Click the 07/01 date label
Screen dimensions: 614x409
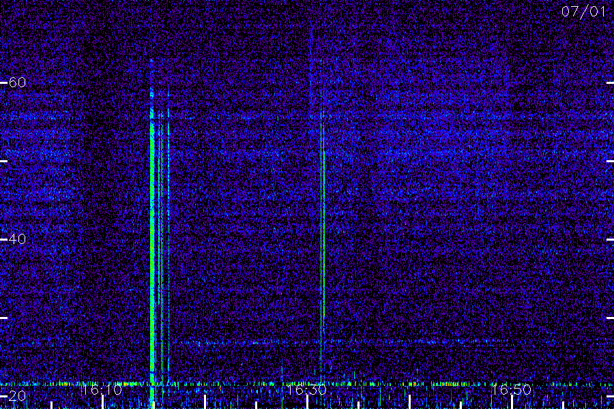(x=583, y=12)
